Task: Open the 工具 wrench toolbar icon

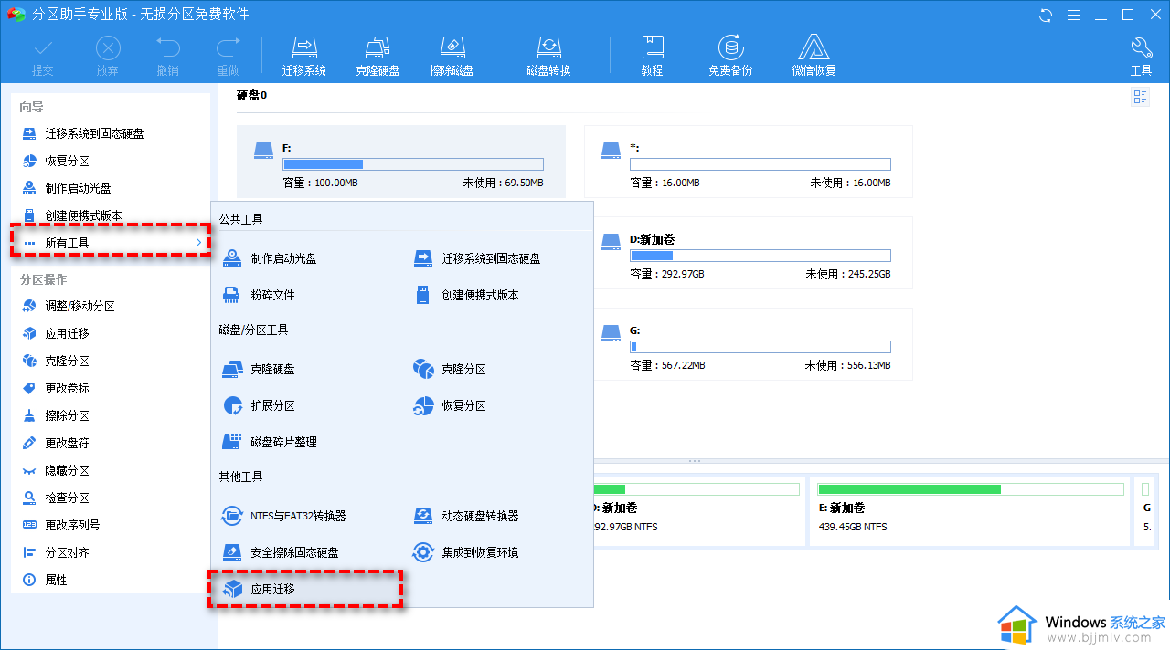Action: pos(1142,57)
